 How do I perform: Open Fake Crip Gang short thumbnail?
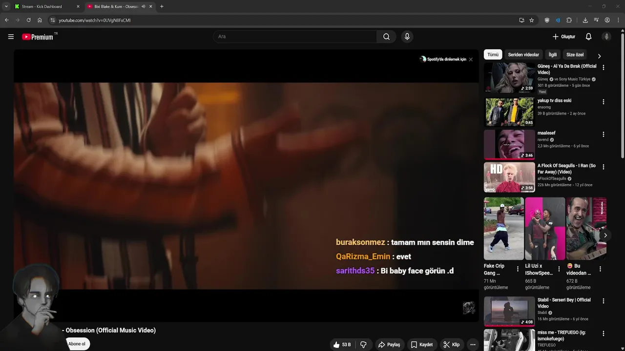pos(503,229)
